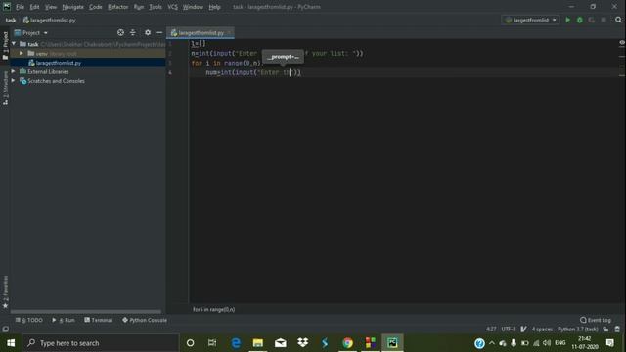
Task: Open the Navigate menu
Action: pos(72,7)
